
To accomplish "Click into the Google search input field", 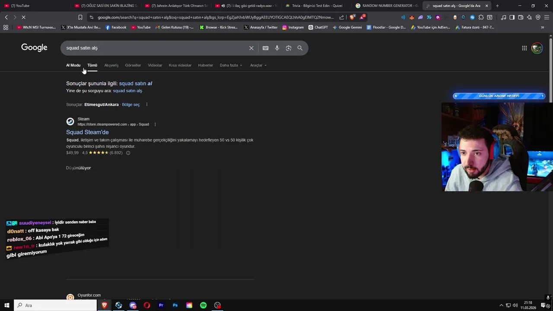I will 156,48.
